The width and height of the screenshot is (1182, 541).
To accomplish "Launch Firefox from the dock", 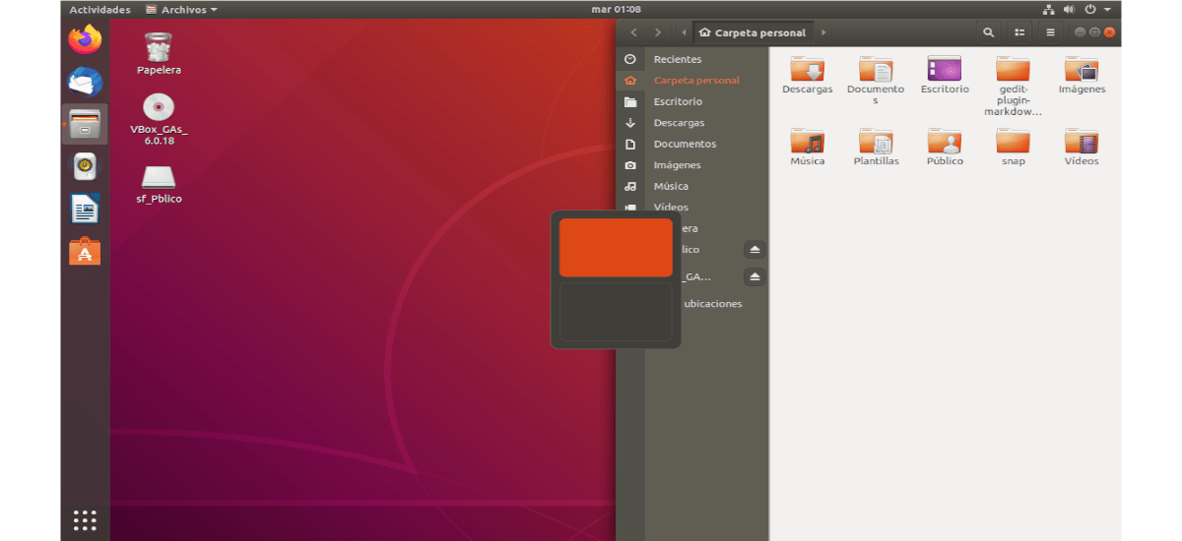I will (85, 40).
